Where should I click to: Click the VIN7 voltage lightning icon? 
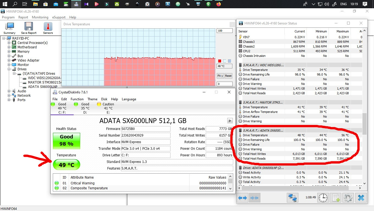(240, 37)
